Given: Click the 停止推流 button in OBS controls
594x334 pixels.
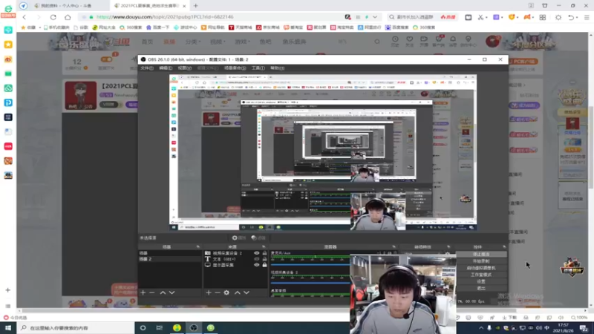Looking at the screenshot, I should tap(481, 255).
